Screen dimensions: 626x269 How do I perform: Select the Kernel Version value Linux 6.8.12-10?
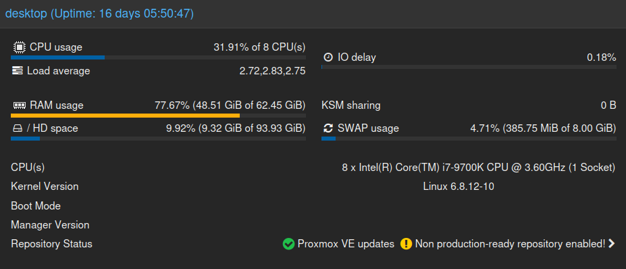click(459, 187)
